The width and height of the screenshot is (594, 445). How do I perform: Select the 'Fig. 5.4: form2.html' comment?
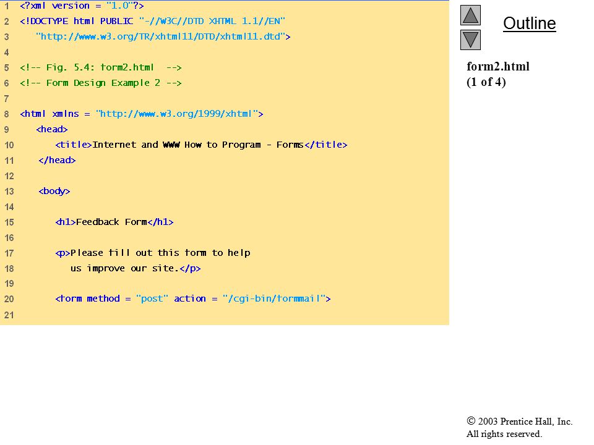point(101,67)
